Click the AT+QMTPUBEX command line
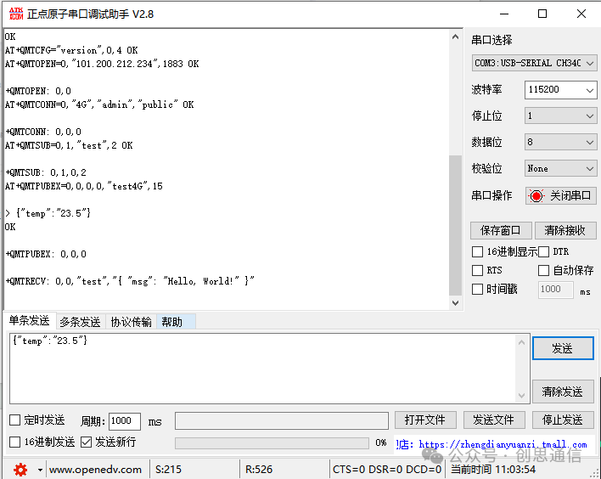The image size is (601, 479). pos(83,186)
